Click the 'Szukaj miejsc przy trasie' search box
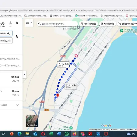Viewport: 137px width, 137px height. coord(57,24)
